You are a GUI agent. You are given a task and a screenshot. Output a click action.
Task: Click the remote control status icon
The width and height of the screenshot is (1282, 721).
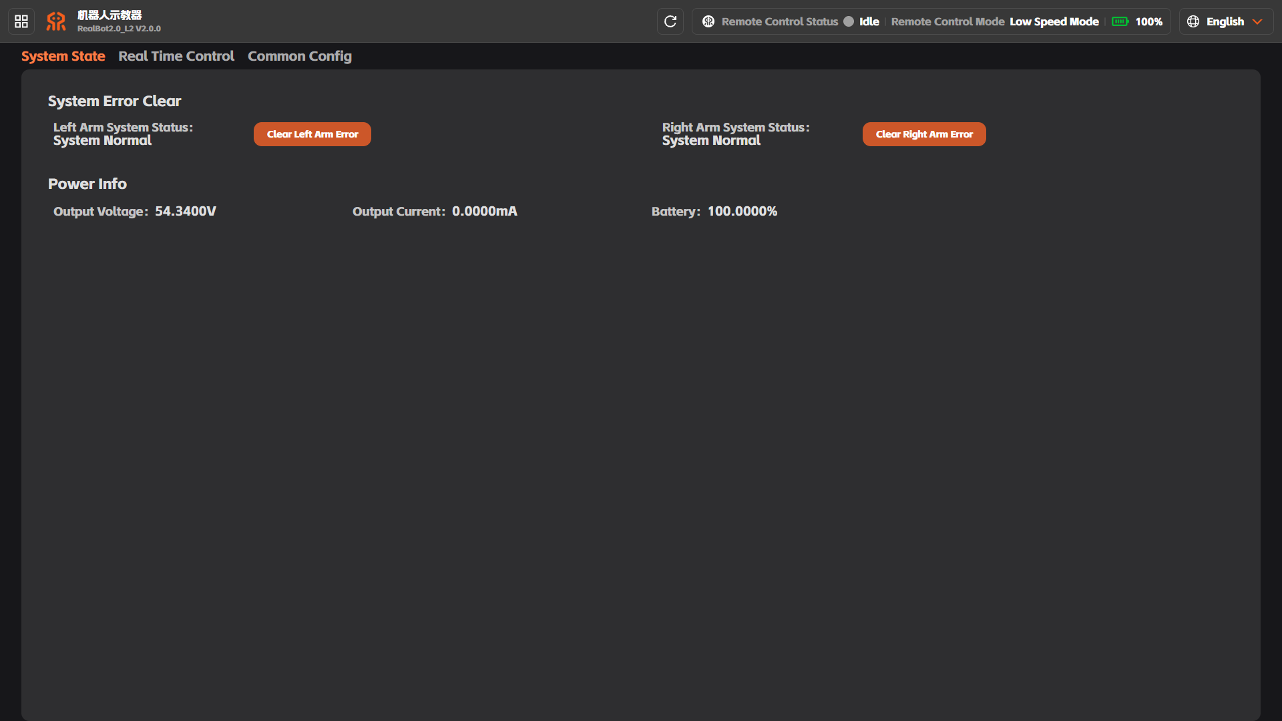[x=708, y=21]
